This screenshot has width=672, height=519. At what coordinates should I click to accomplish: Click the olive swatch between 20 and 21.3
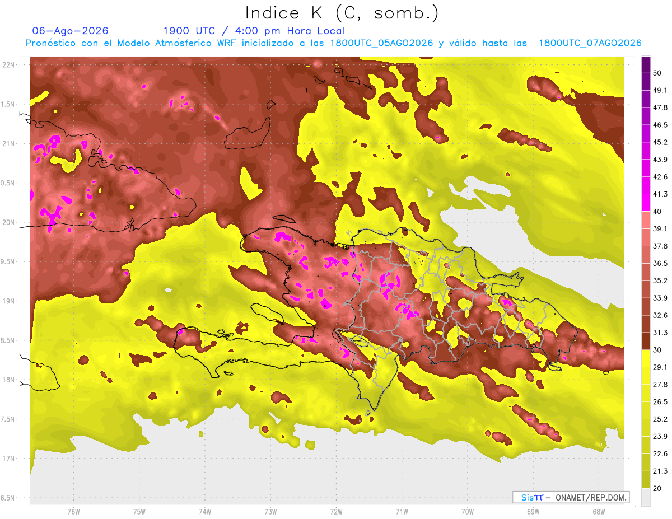coord(646,479)
